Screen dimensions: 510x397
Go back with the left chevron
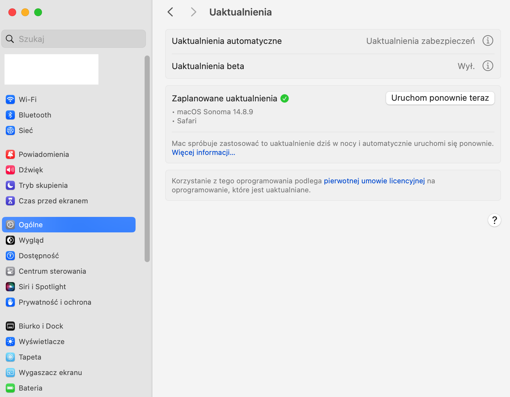click(170, 12)
